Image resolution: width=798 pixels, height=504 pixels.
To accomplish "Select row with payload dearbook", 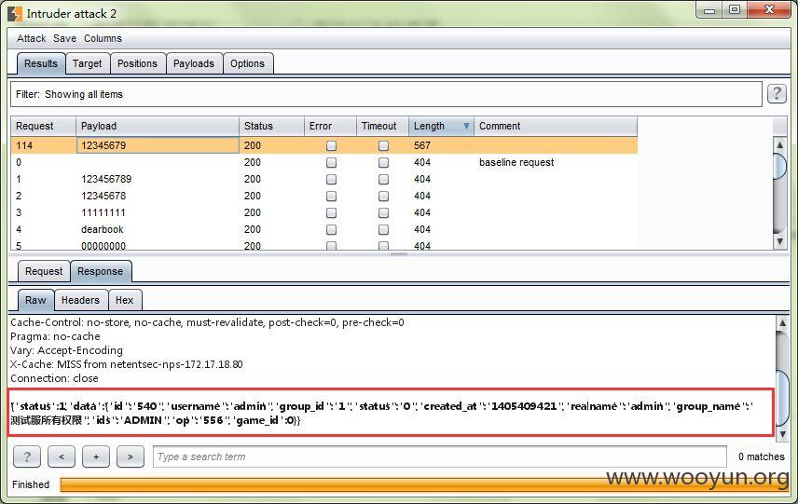I will (323, 229).
